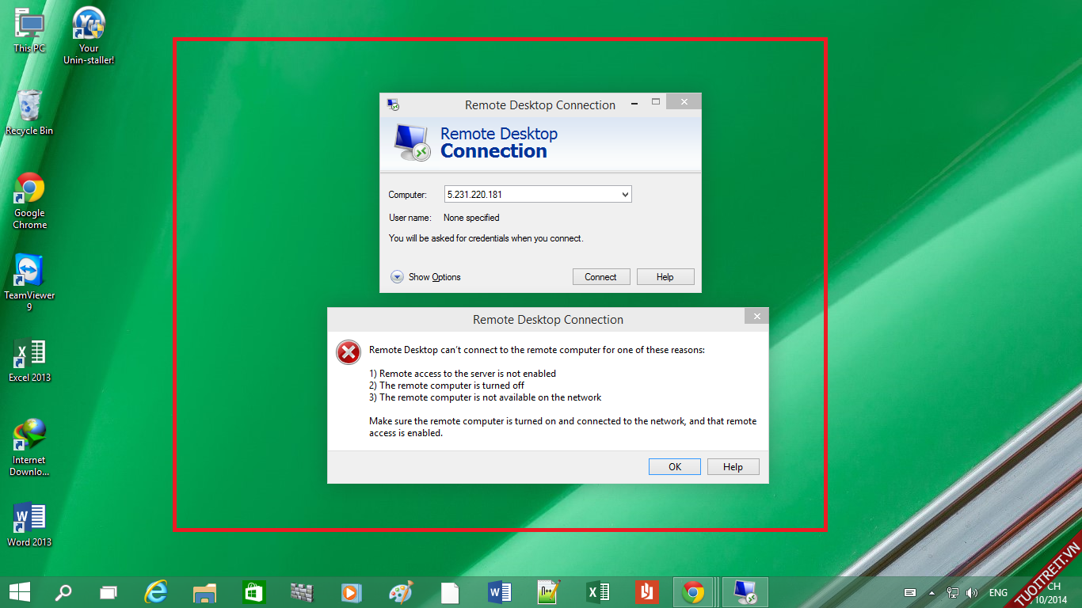Open File Explorer from the taskbar
The width and height of the screenshot is (1082, 608).
pos(205,592)
